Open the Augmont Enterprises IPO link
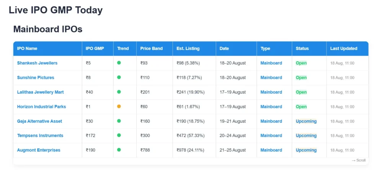 point(39,150)
